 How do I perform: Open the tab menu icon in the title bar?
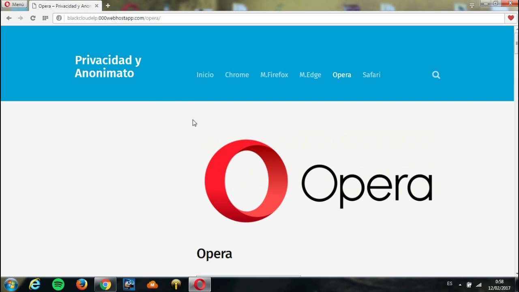tap(472, 5)
